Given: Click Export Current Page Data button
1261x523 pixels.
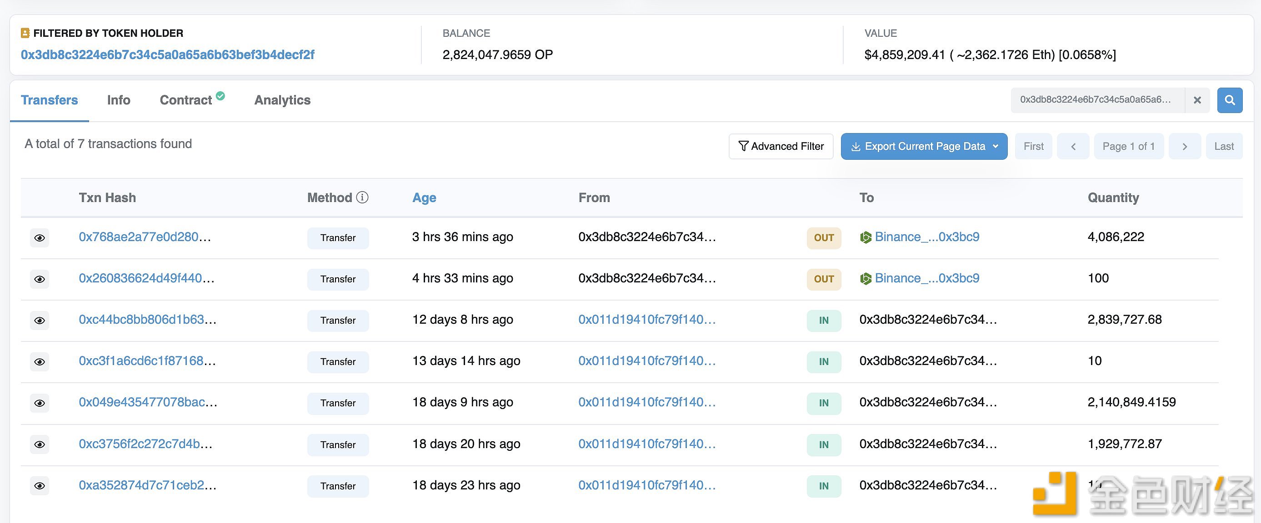Looking at the screenshot, I should 924,146.
